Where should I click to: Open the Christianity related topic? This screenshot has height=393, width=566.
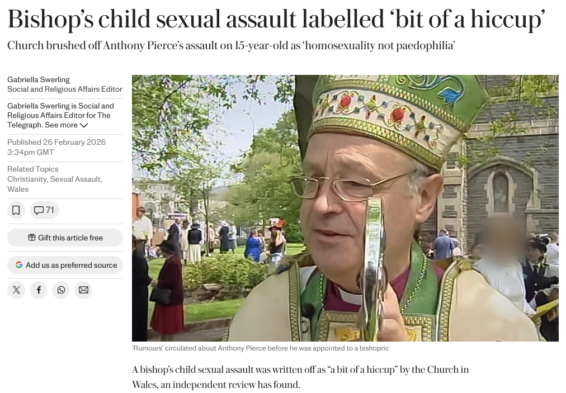(x=27, y=179)
